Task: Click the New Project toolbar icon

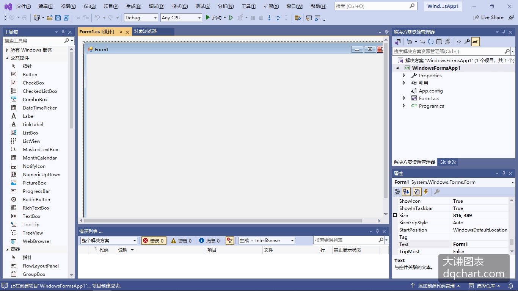Action: pos(37,18)
